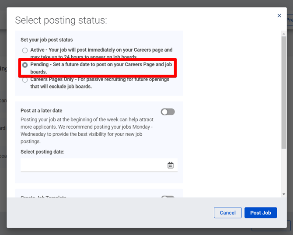Viewport: 293px width, 235px height.
Task: Open the calendar date picker
Action: 171,165
